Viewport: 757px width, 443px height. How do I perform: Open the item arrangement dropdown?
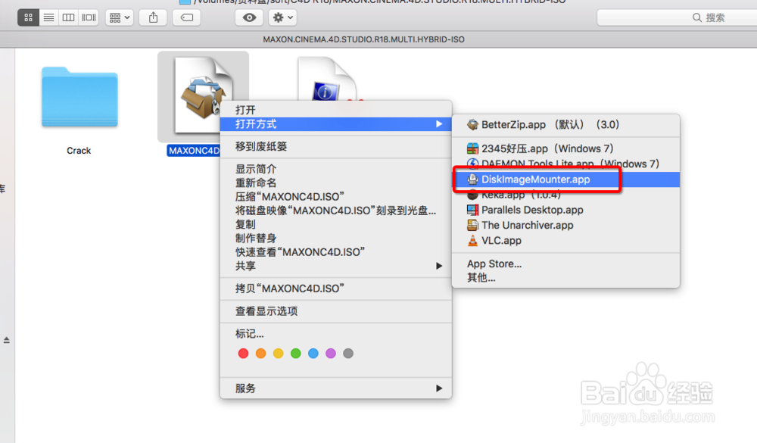[x=120, y=18]
